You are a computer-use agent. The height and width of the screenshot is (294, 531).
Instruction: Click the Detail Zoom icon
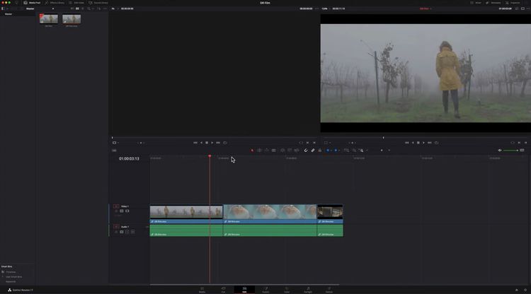353,151
